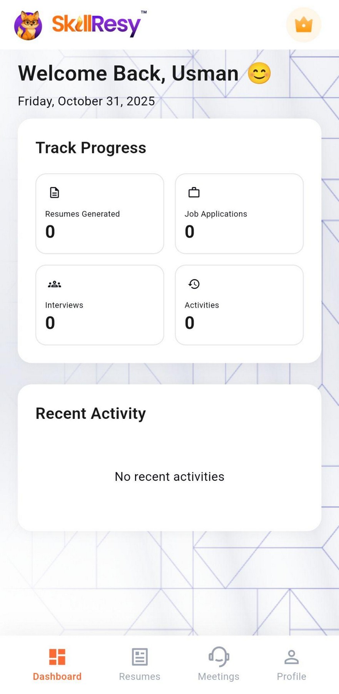Switch to the Profile tab

(x=291, y=663)
